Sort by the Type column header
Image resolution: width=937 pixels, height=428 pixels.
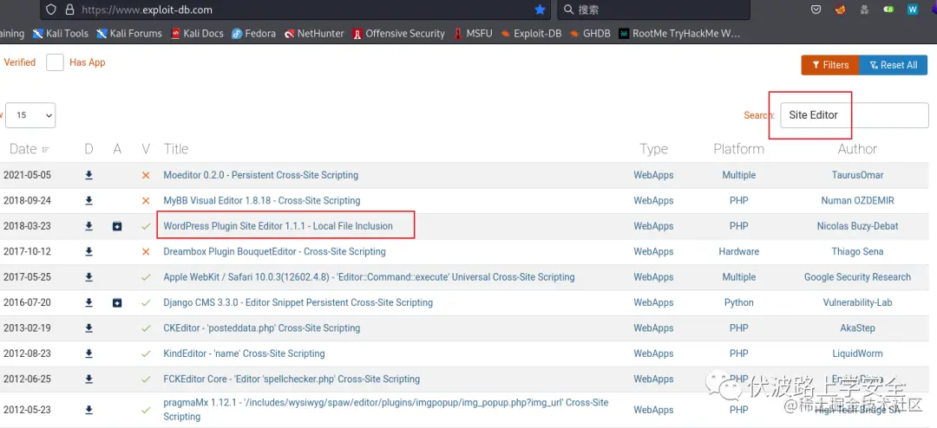tap(653, 149)
